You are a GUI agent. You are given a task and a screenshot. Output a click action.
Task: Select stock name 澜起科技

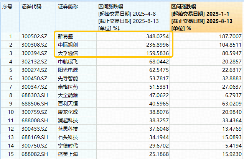[68, 120]
